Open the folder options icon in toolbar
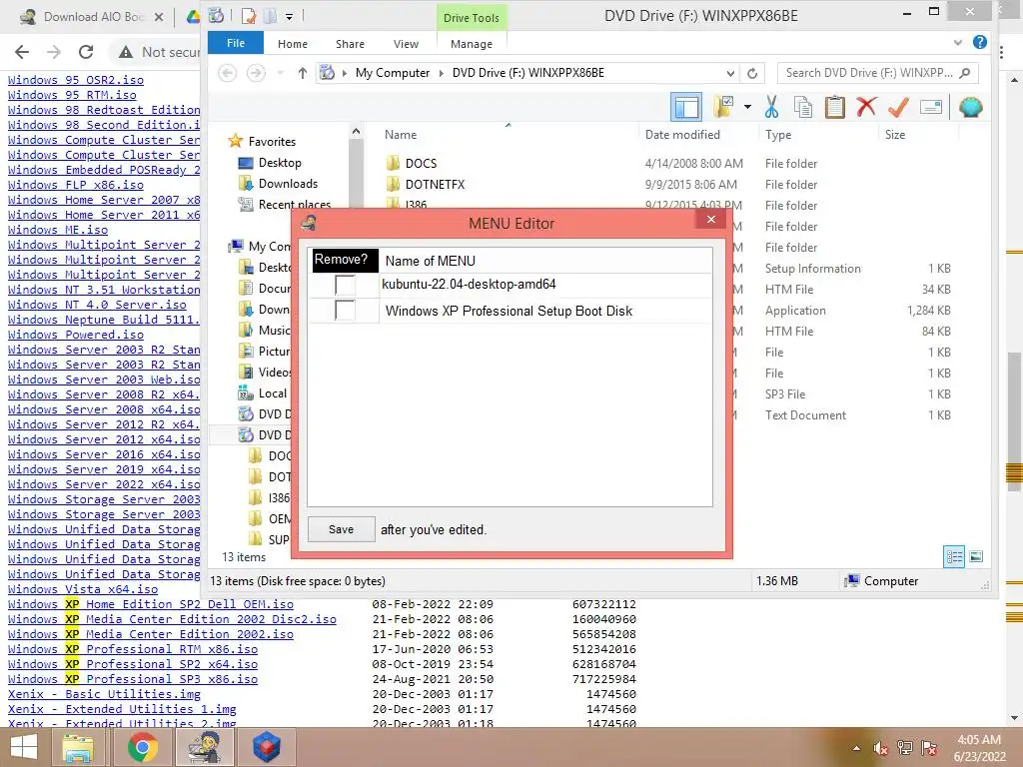Viewport: 1023px width, 767px height. tap(723, 107)
